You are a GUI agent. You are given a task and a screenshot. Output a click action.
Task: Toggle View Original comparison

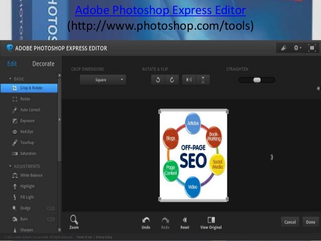(x=211, y=223)
